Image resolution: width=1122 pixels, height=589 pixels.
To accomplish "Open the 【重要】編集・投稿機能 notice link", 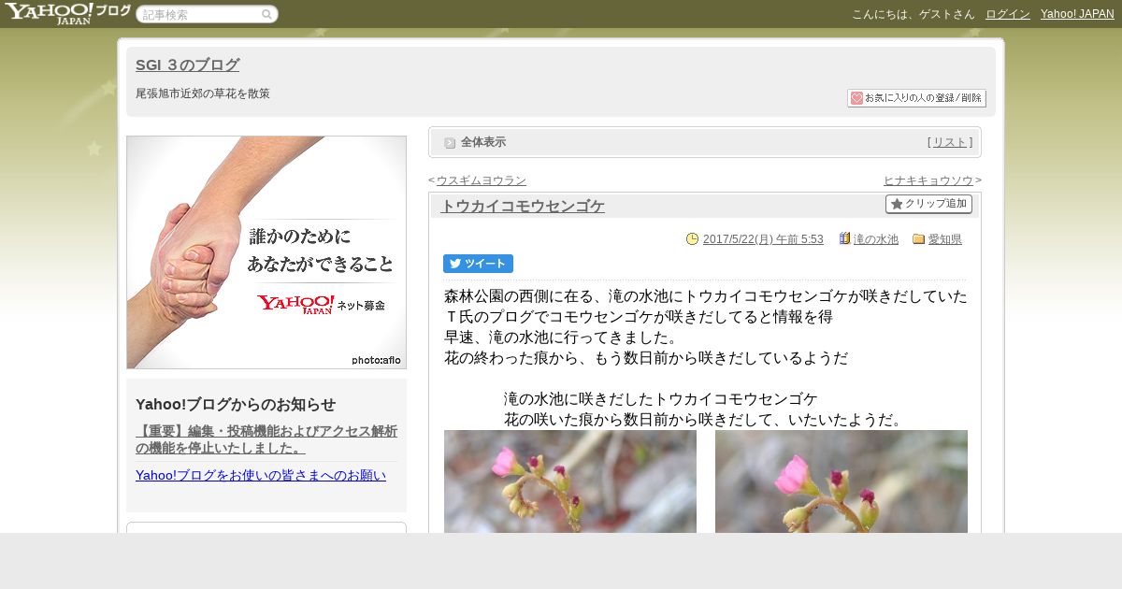I will (266, 439).
